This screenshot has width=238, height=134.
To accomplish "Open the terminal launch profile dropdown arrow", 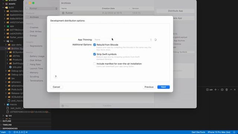I will click(218, 90).
